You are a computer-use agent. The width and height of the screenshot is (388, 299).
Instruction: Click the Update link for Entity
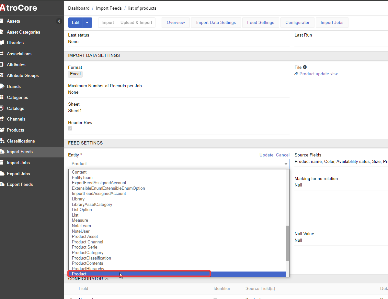[266, 155]
